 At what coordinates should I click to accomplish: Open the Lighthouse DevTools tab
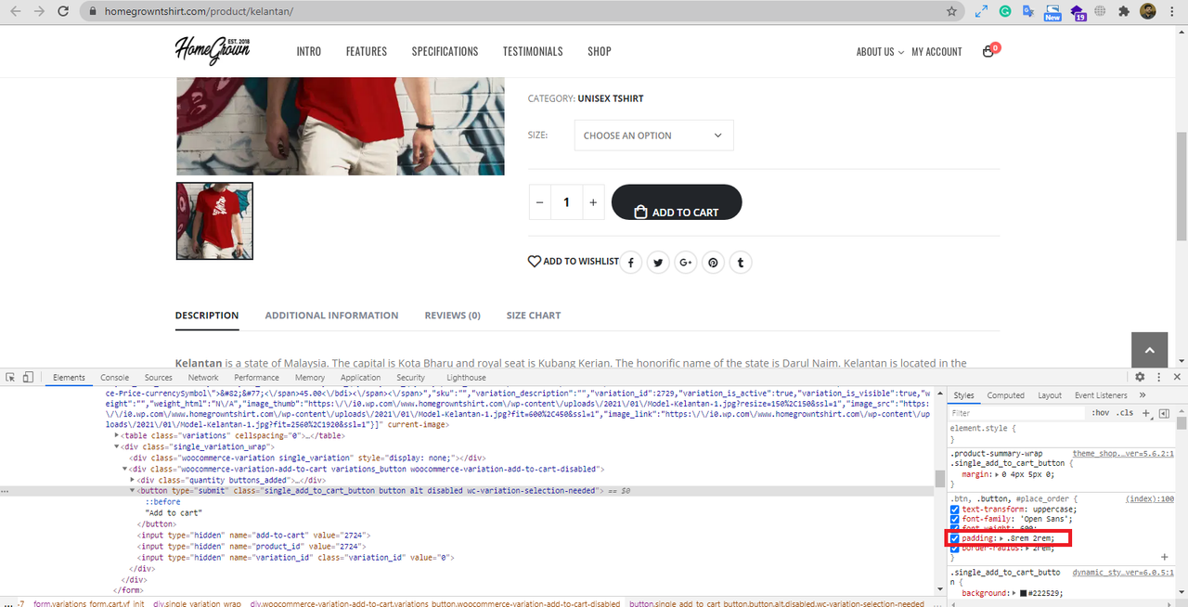click(x=466, y=378)
